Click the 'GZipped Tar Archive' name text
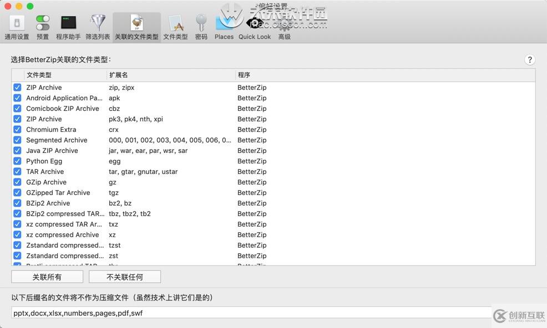Image resolution: width=547 pixels, height=328 pixels. point(58,192)
